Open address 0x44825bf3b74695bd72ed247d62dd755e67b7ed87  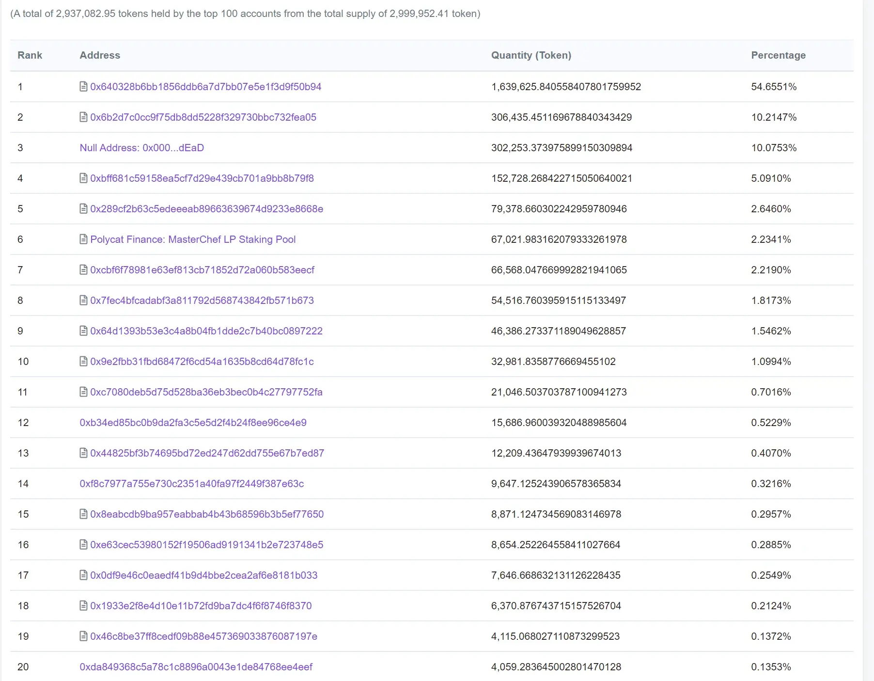tap(207, 453)
